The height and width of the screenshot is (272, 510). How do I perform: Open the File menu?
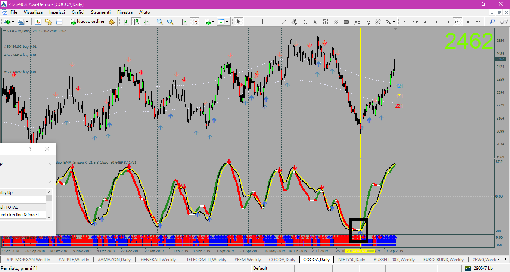tap(14, 12)
